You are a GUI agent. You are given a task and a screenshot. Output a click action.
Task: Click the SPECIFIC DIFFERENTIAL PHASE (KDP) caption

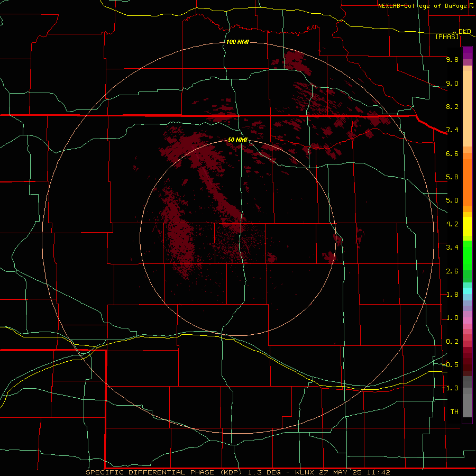pyautogui.click(x=164, y=472)
